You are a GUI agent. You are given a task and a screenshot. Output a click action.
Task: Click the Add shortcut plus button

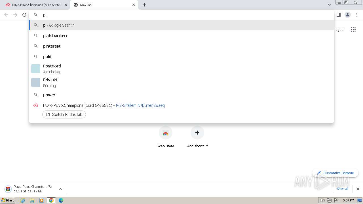[197, 133]
